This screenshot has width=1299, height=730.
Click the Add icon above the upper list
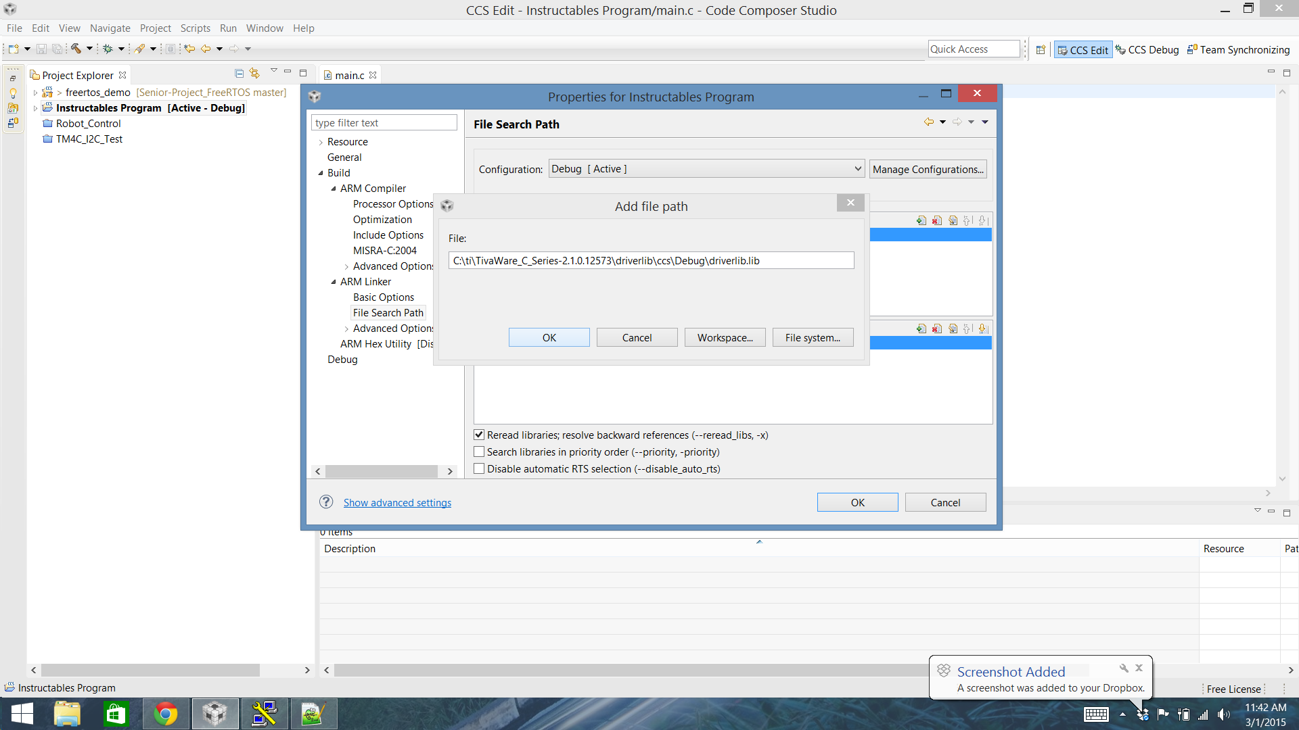(x=921, y=220)
